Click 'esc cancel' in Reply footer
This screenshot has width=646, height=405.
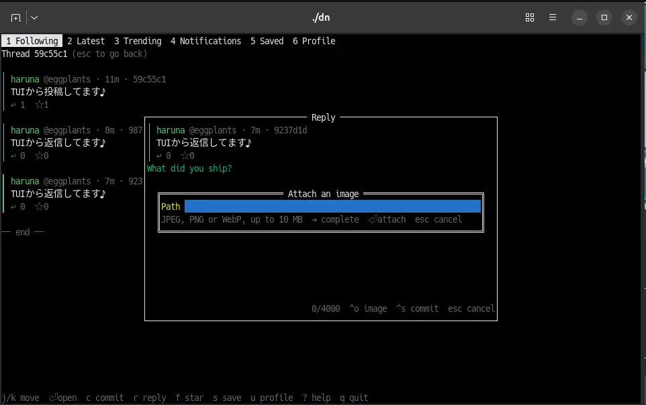(471, 308)
